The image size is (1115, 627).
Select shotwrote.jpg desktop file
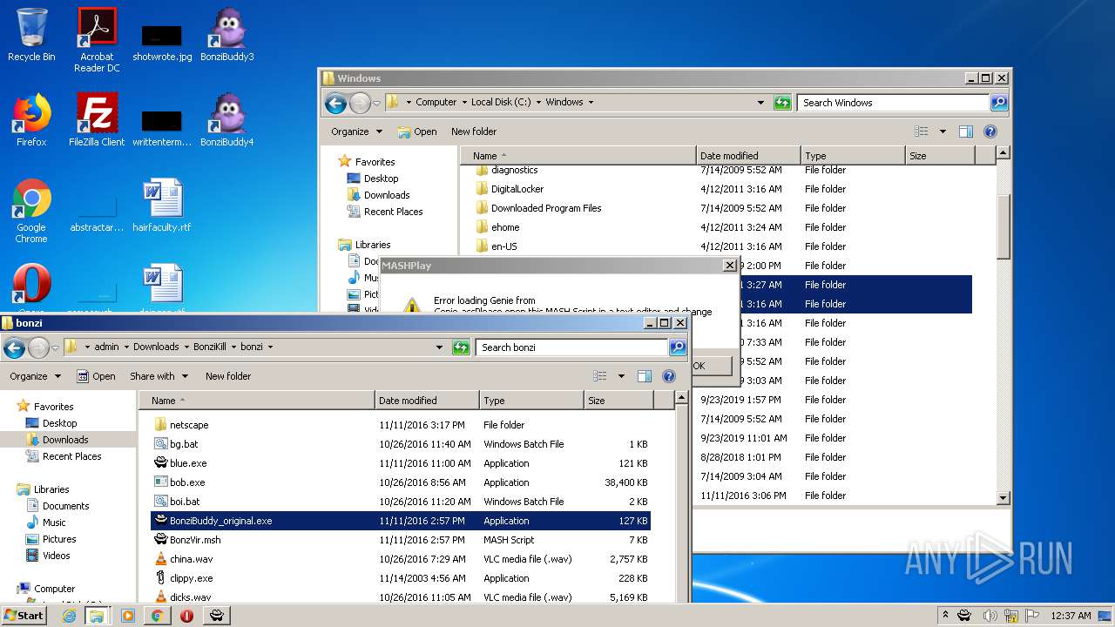pyautogui.click(x=162, y=44)
